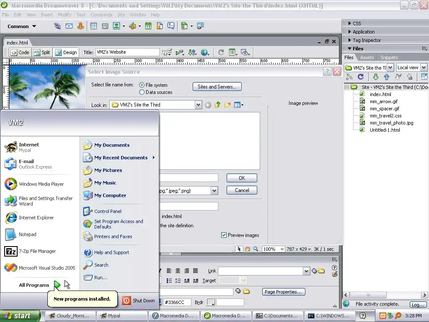This screenshot has height=322, width=429.
Task: Switch to the Assets tab
Action: pyautogui.click(x=367, y=57)
